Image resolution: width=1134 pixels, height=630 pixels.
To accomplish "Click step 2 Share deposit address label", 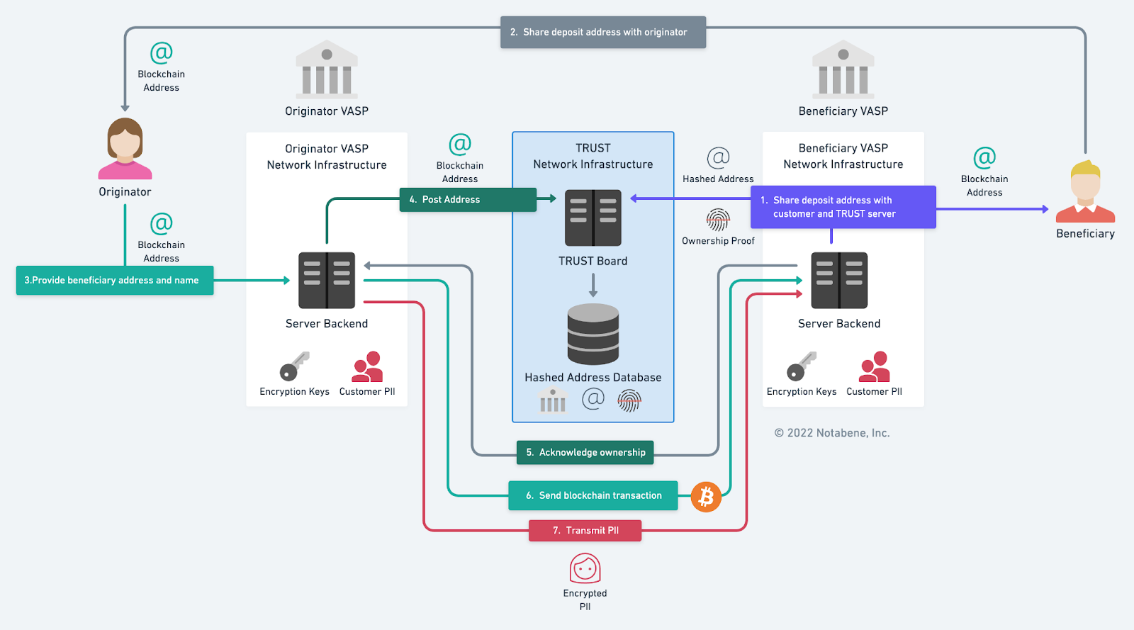I will (x=603, y=33).
